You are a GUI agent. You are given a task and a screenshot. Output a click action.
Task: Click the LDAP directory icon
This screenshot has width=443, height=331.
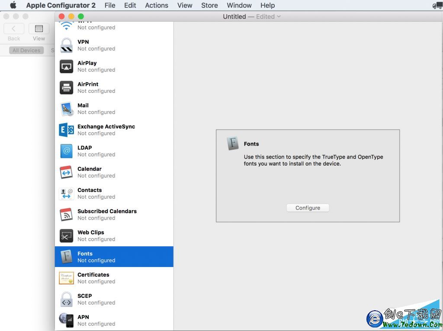click(66, 151)
